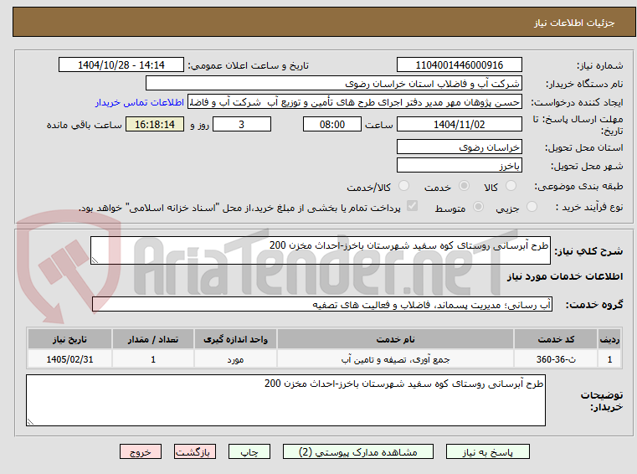This screenshot has width=637, height=474.
Task: Click the بازگشت back button
Action: (x=194, y=452)
